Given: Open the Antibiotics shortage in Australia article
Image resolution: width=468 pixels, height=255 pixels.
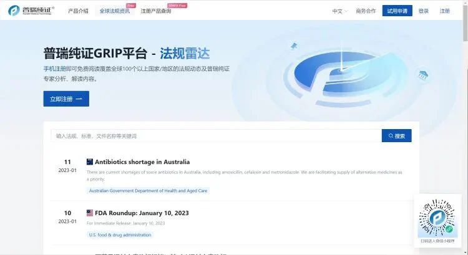Looking at the screenshot, I should coord(142,162).
